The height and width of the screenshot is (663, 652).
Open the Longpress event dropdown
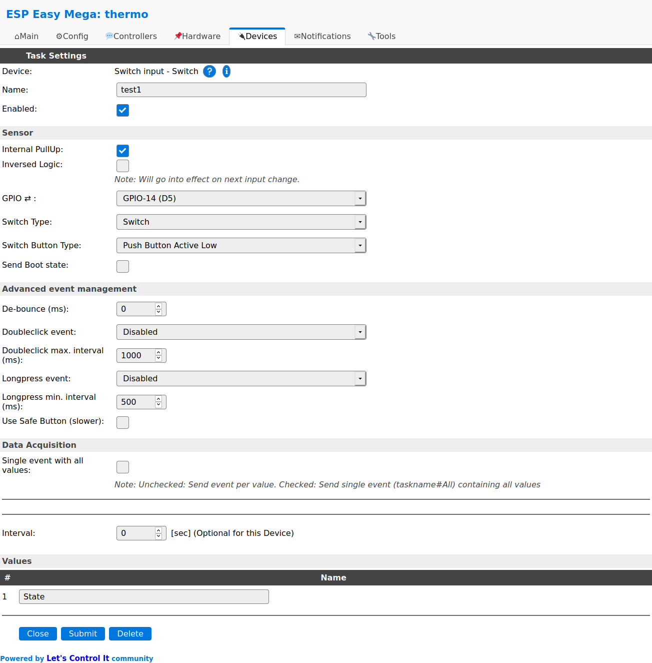point(241,378)
